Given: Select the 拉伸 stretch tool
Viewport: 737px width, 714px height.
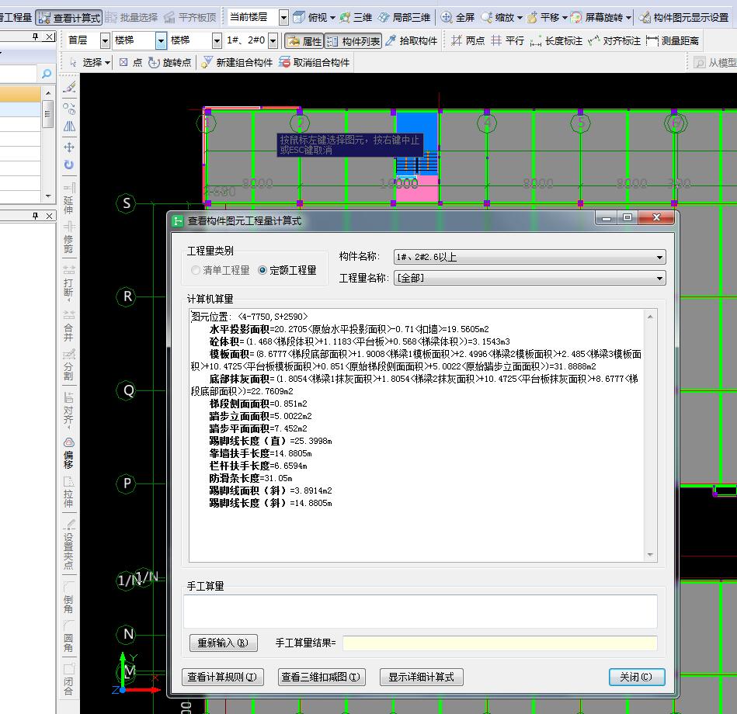Looking at the screenshot, I should 68,492.
